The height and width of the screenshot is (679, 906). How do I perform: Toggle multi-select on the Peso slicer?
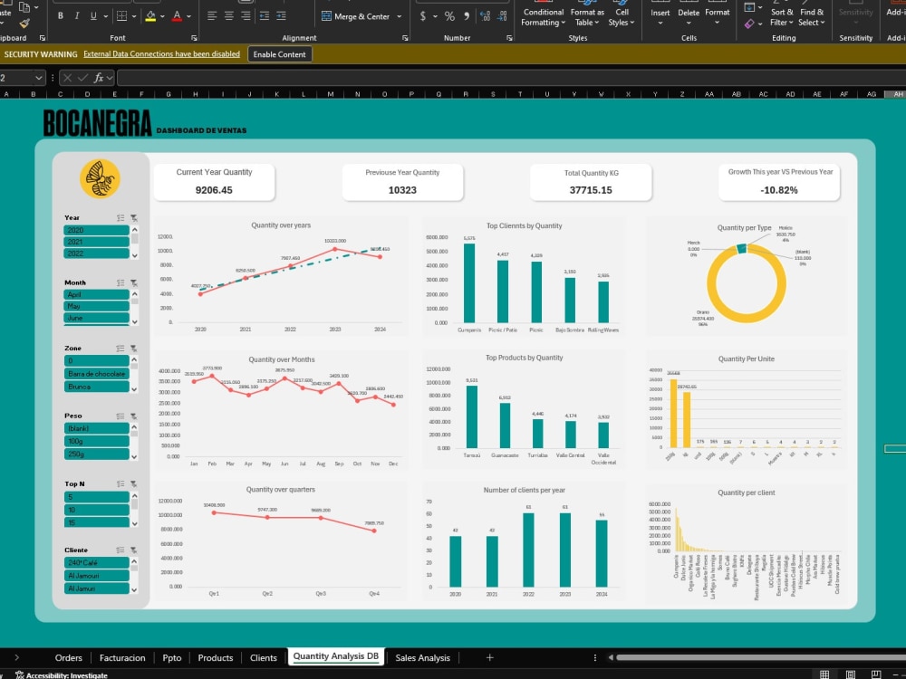120,416
